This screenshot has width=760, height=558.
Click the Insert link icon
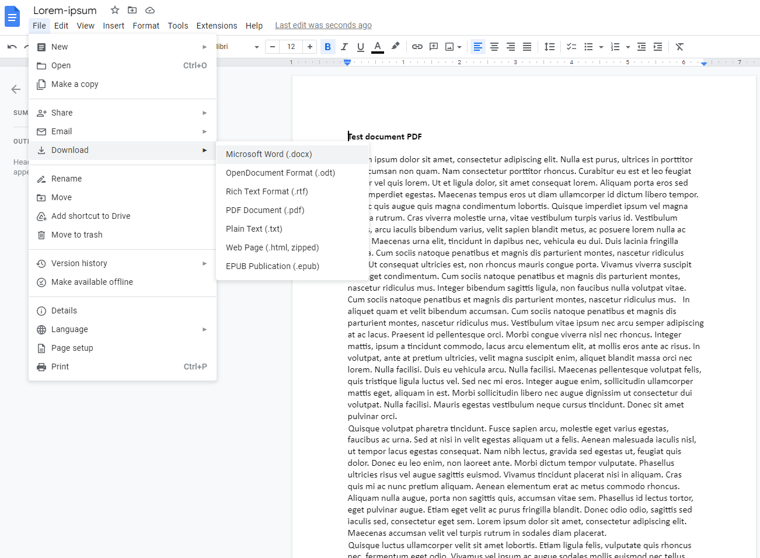(417, 47)
